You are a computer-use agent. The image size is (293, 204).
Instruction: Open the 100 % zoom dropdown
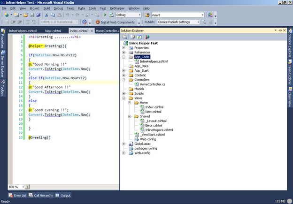[23, 187]
